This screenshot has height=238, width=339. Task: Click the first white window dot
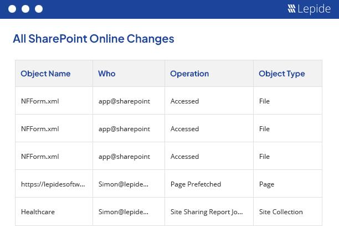click(12, 9)
